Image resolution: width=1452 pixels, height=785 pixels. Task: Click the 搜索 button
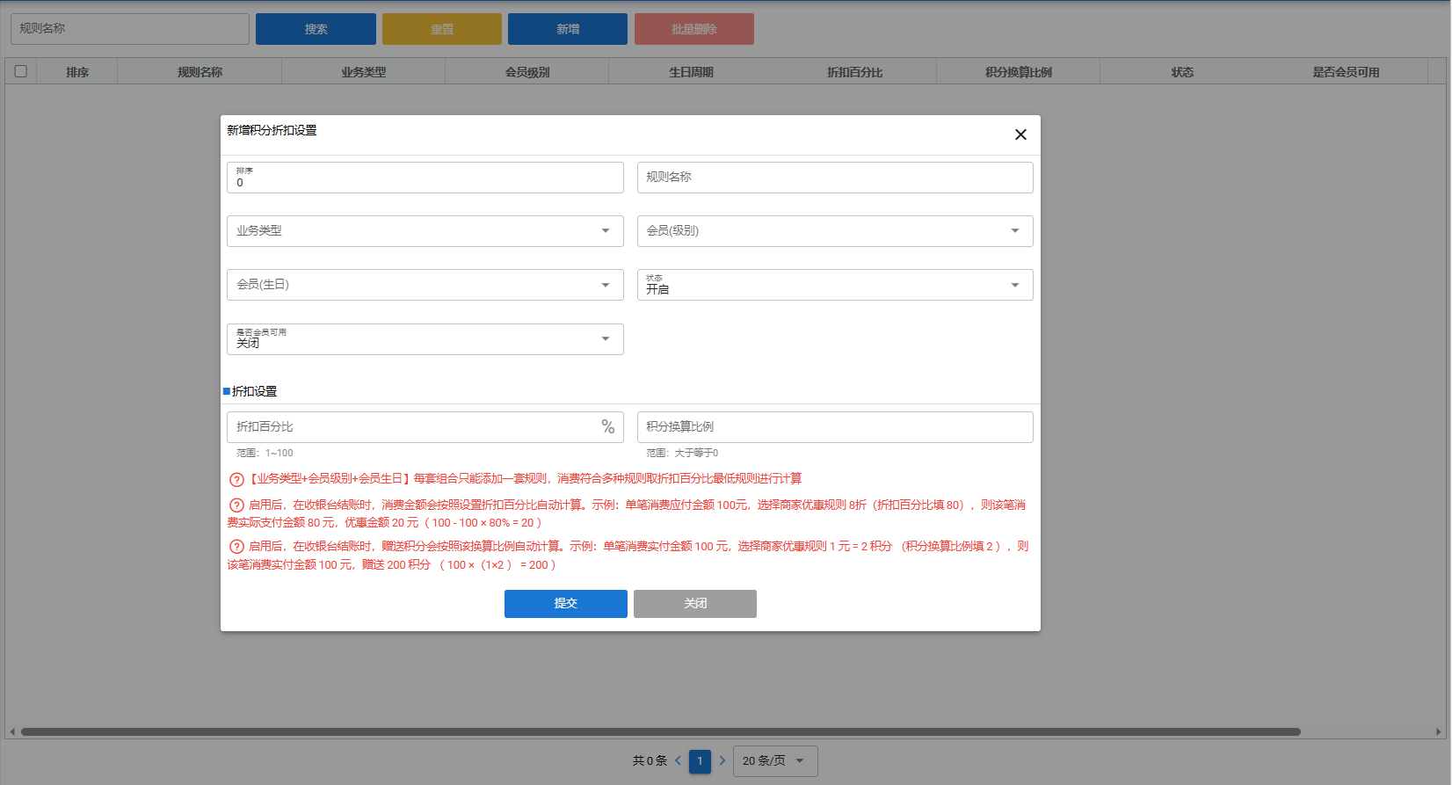316,29
